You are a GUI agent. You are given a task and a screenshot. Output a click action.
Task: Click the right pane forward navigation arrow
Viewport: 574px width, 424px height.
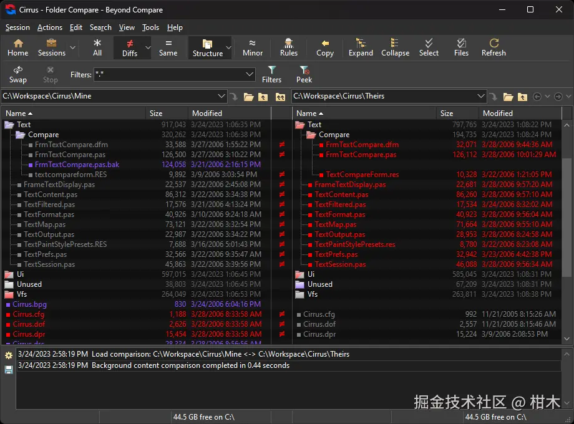(x=558, y=97)
